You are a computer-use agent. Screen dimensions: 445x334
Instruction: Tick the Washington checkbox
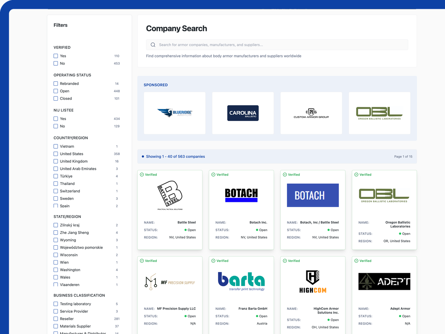point(56,269)
